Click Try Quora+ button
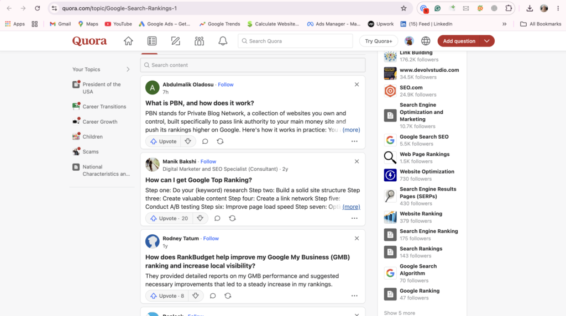Screen dimensions: 566x316 378,41
